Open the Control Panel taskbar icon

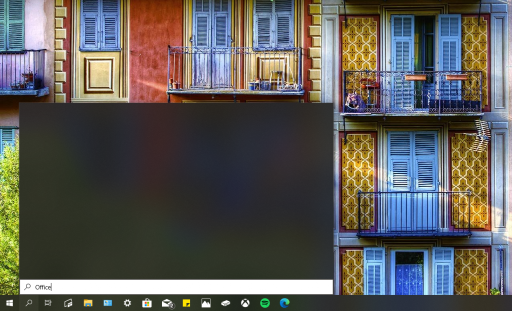pyautogui.click(x=108, y=303)
